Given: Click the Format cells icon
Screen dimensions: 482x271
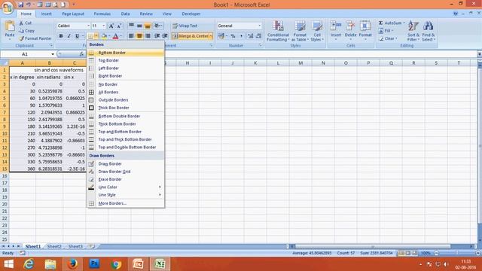Looking at the screenshot, I should [365, 26].
